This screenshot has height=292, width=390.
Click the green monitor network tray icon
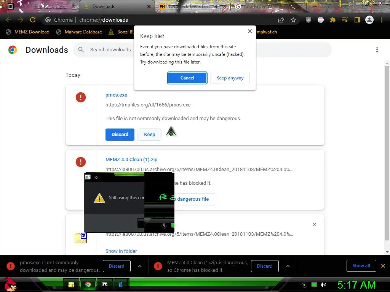314,285
